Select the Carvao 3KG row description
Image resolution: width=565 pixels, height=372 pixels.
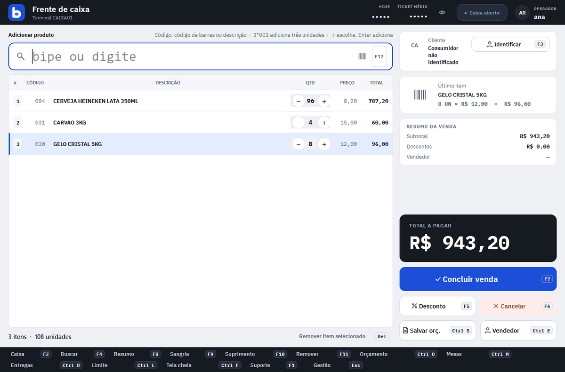coord(70,123)
